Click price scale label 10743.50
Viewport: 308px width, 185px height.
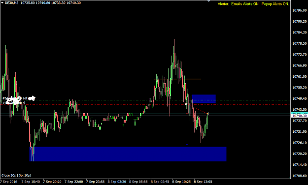point(299,109)
